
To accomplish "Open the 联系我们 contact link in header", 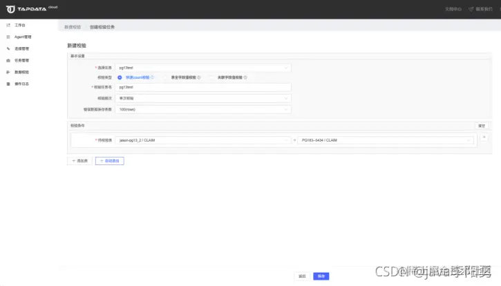I will tap(484, 9).
